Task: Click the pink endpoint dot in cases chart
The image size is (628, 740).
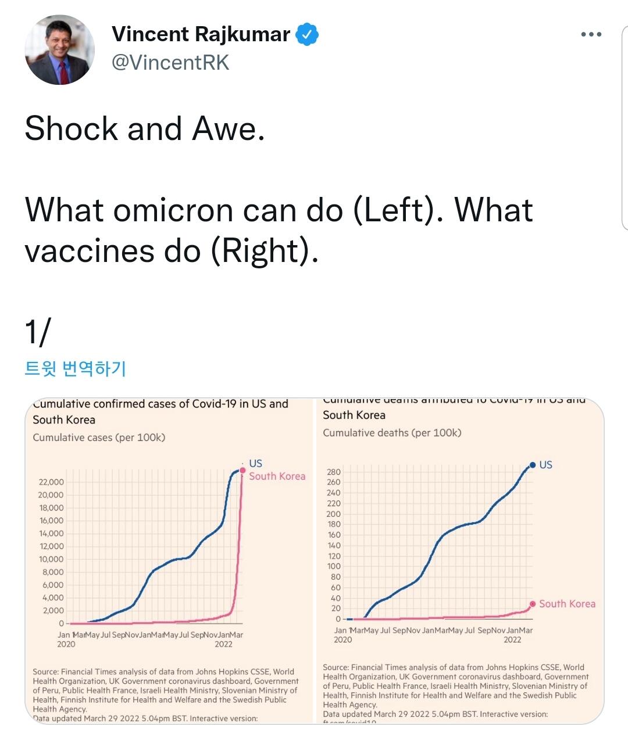Action: [x=242, y=470]
